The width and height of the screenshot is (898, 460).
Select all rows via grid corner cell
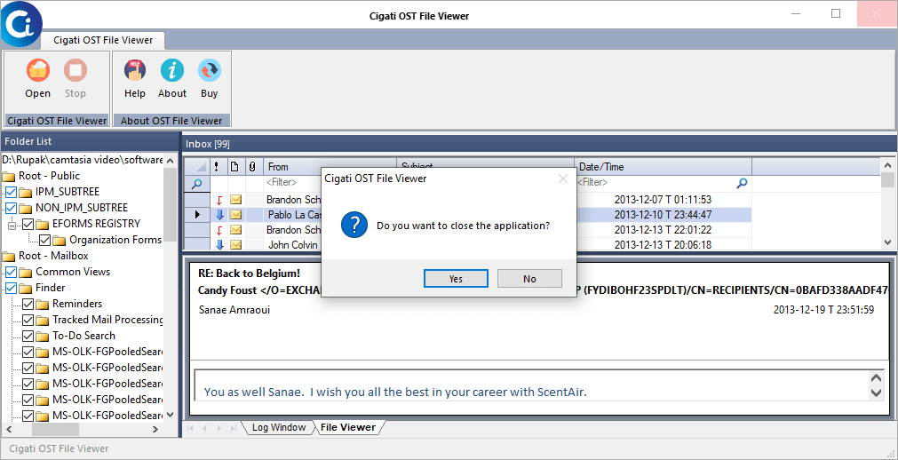pos(196,167)
